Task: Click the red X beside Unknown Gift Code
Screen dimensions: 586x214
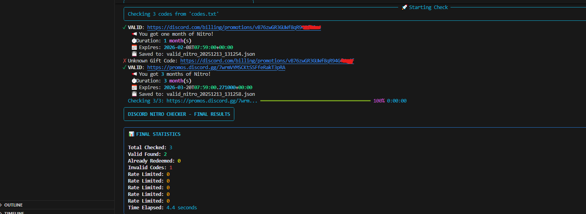Action: 125,61
